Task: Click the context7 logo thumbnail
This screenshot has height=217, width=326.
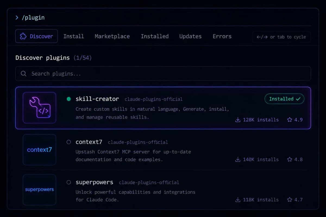Action: (39, 150)
